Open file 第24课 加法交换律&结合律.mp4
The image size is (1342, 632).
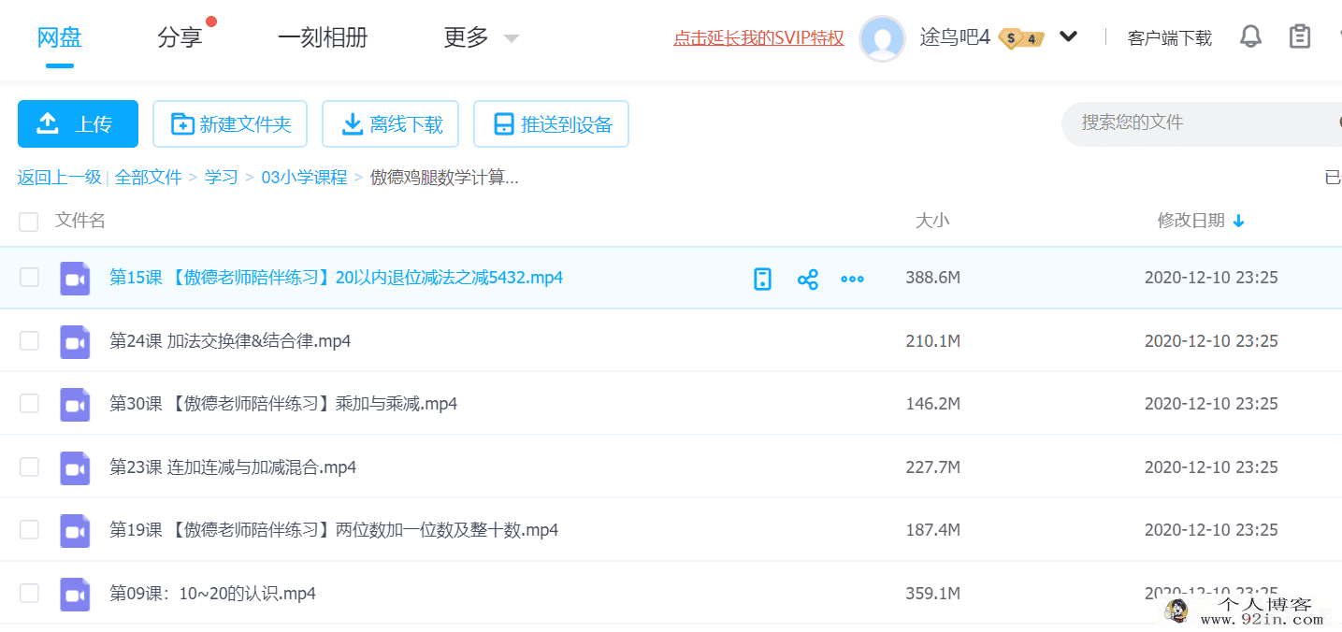[230, 341]
